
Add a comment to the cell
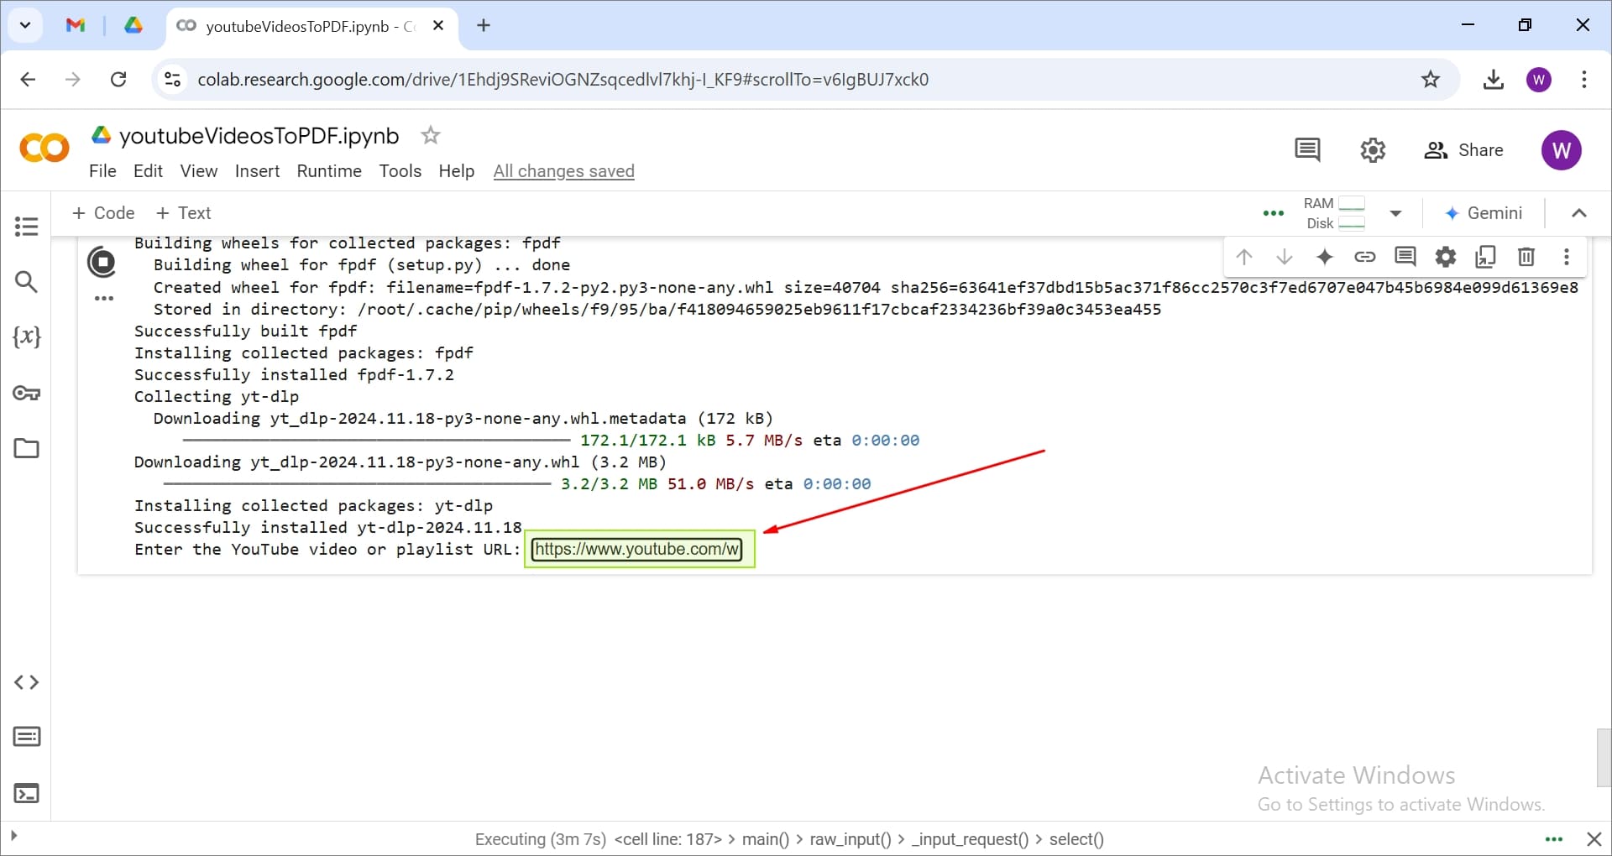tap(1405, 257)
